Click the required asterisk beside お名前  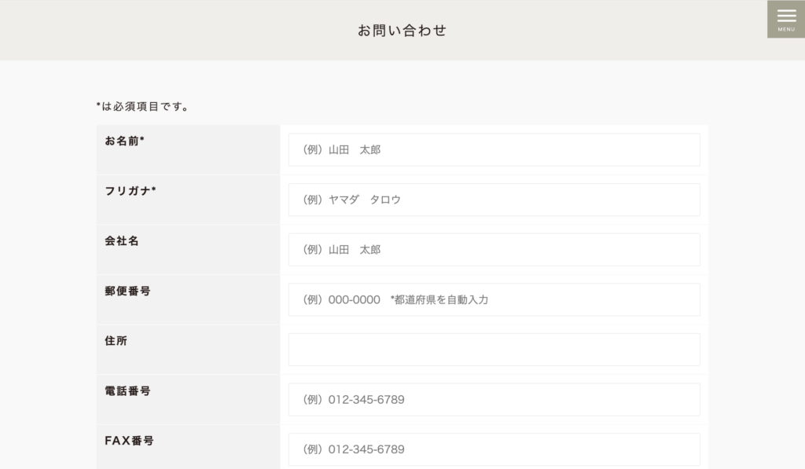pyautogui.click(x=142, y=140)
